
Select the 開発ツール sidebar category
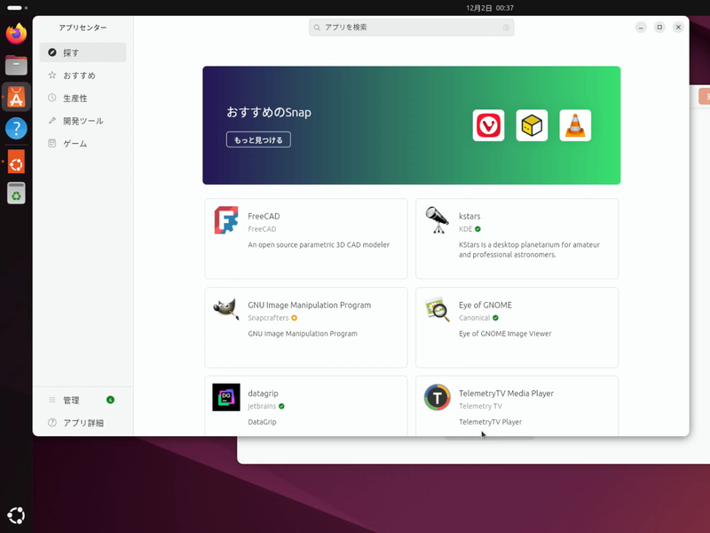[83, 121]
